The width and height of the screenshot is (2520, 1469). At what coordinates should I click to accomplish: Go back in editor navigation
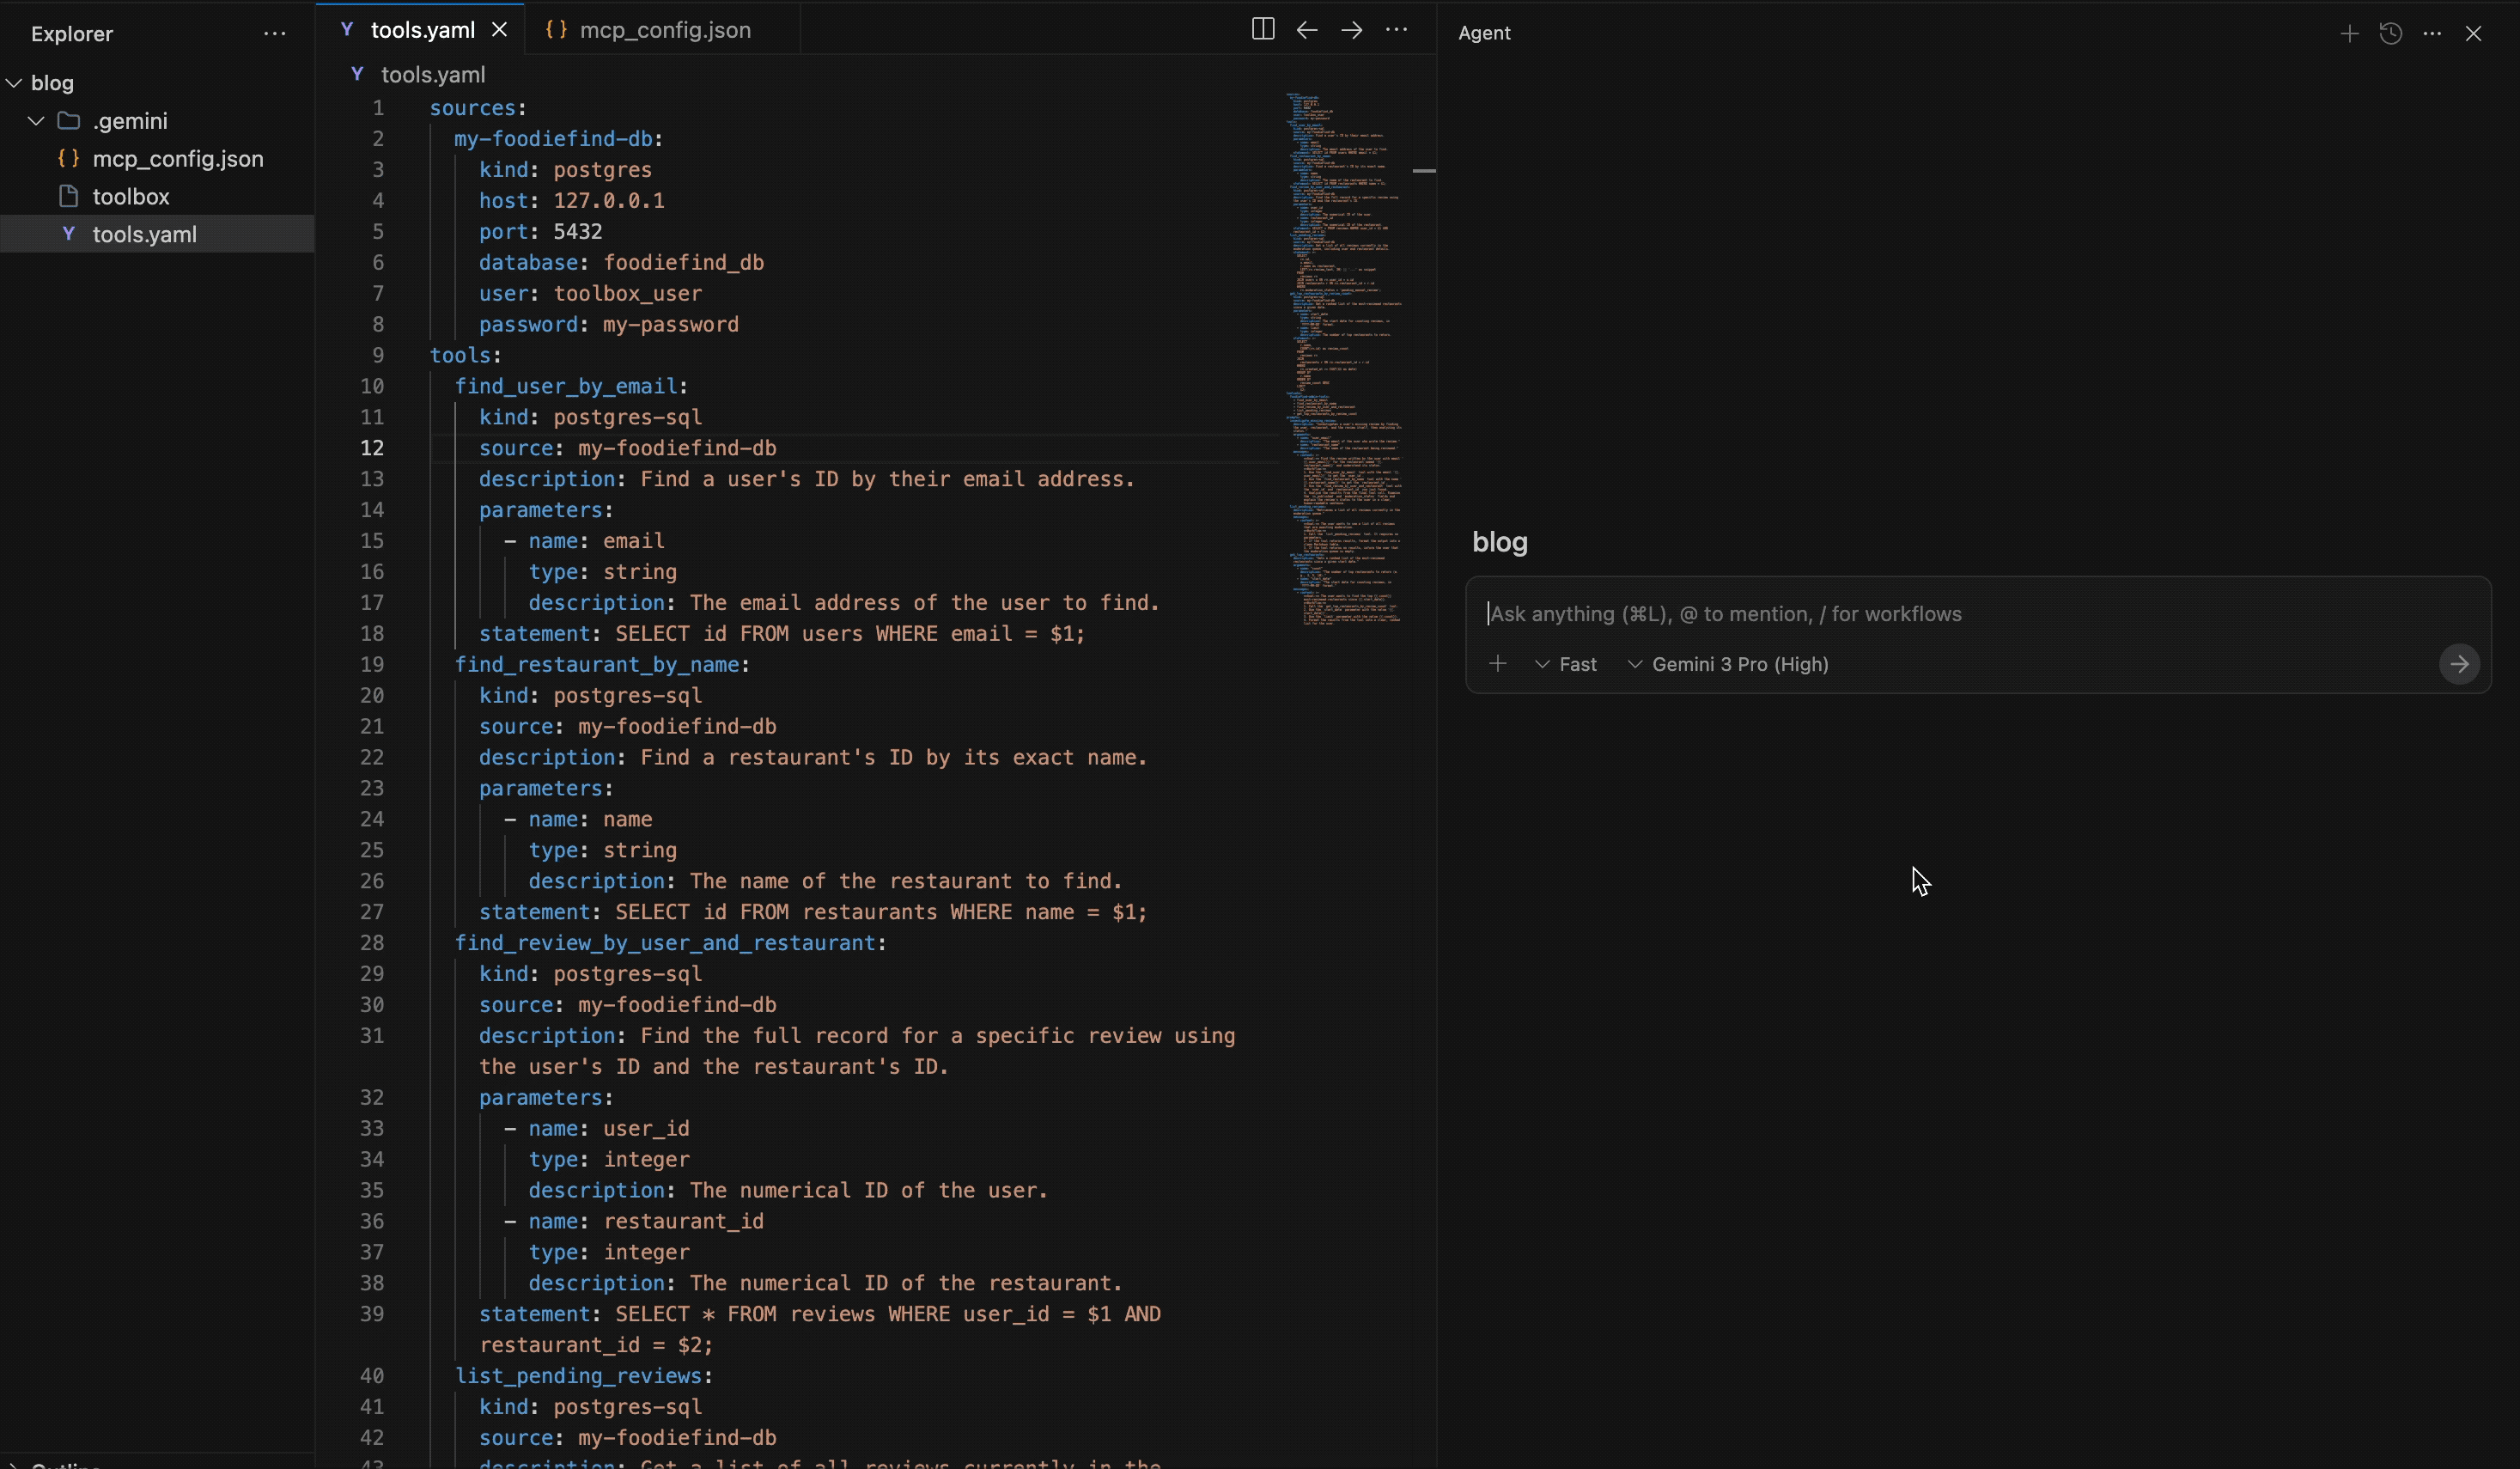click(x=1307, y=29)
